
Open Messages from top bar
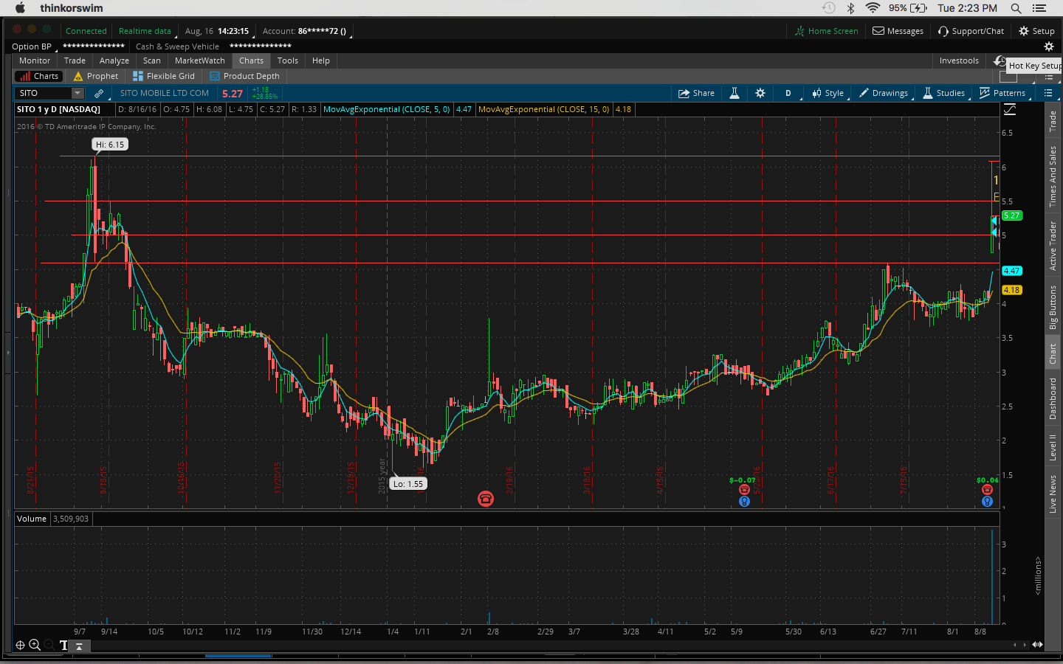(898, 31)
